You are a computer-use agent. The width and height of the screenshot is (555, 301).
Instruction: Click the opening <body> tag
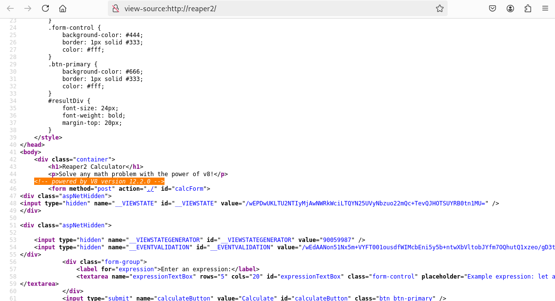pos(30,152)
